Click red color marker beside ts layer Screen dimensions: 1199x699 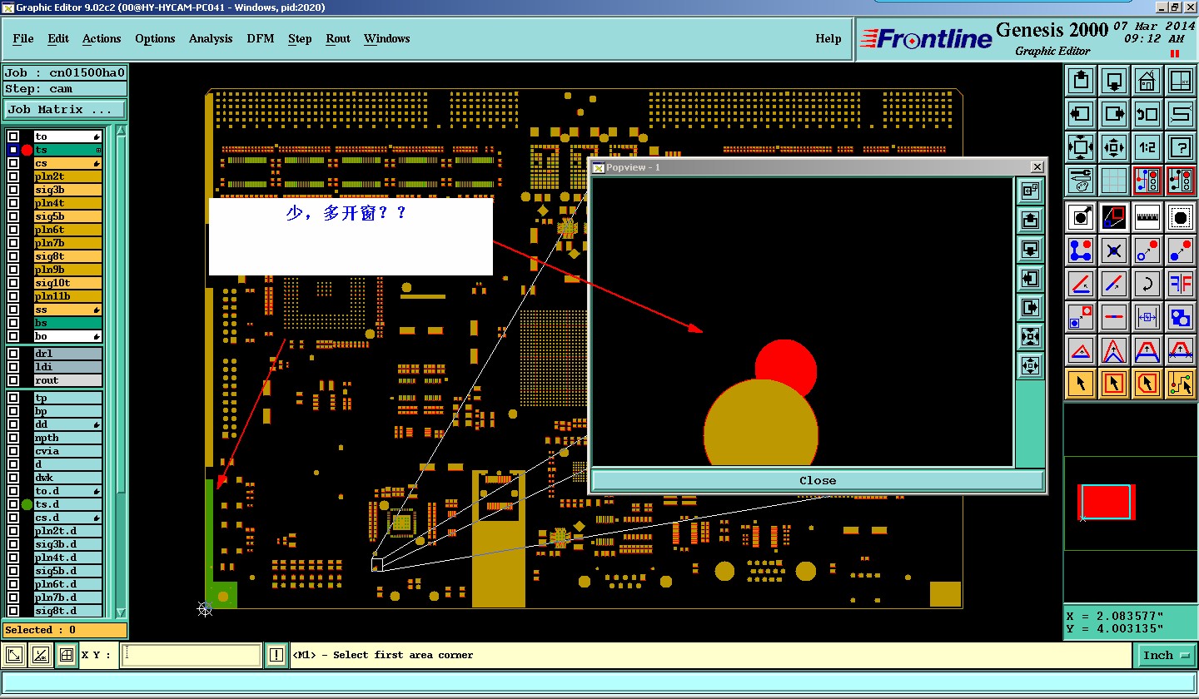click(27, 150)
